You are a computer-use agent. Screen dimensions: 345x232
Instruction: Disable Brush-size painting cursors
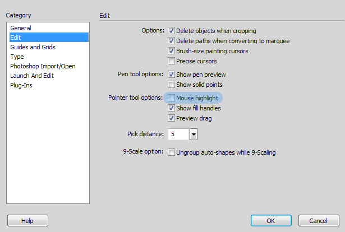tap(171, 51)
